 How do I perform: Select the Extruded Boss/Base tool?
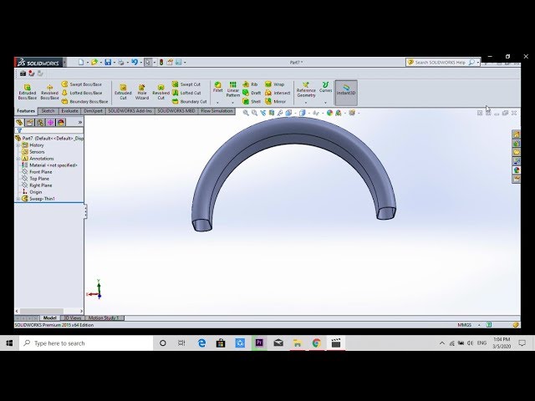coord(28,92)
